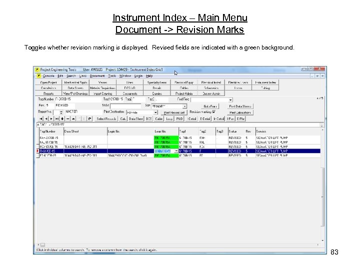Click the Open Project button
The height and width of the screenshot is (270, 360).
48,82
